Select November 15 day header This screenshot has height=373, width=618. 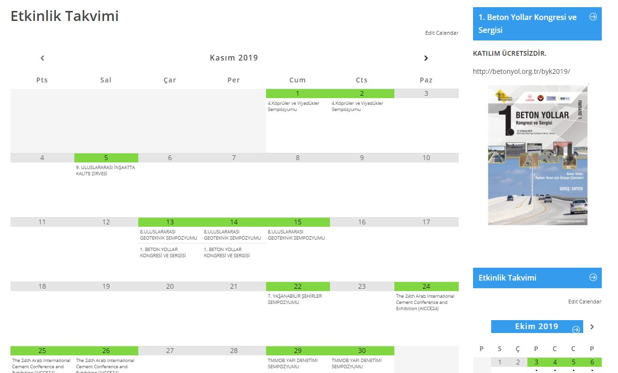[298, 222]
